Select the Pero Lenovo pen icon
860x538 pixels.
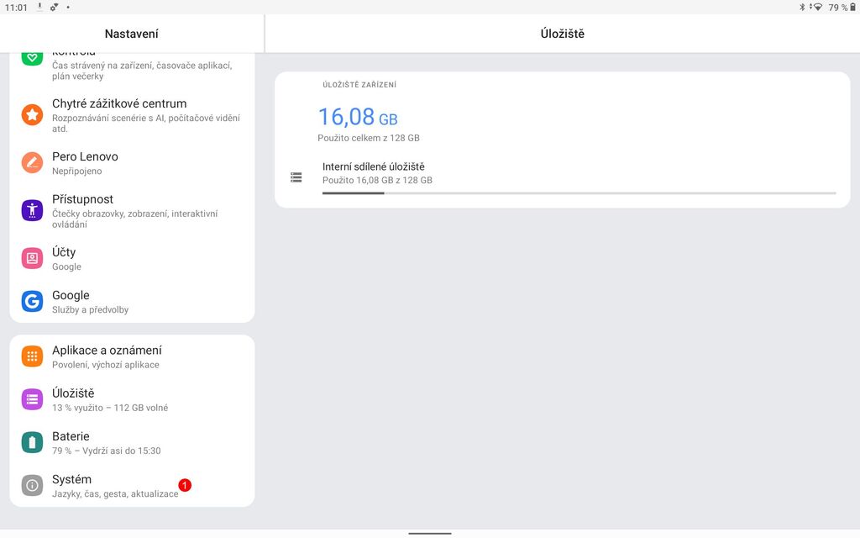click(x=31, y=161)
